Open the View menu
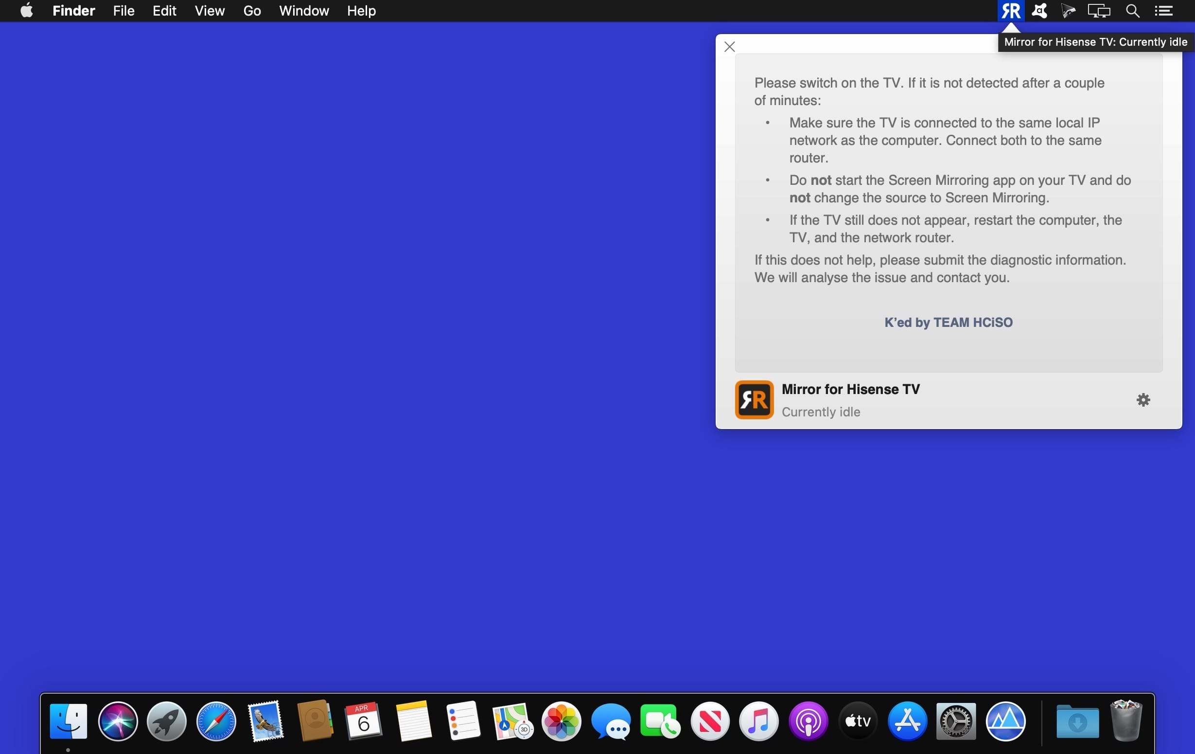 [x=210, y=10]
